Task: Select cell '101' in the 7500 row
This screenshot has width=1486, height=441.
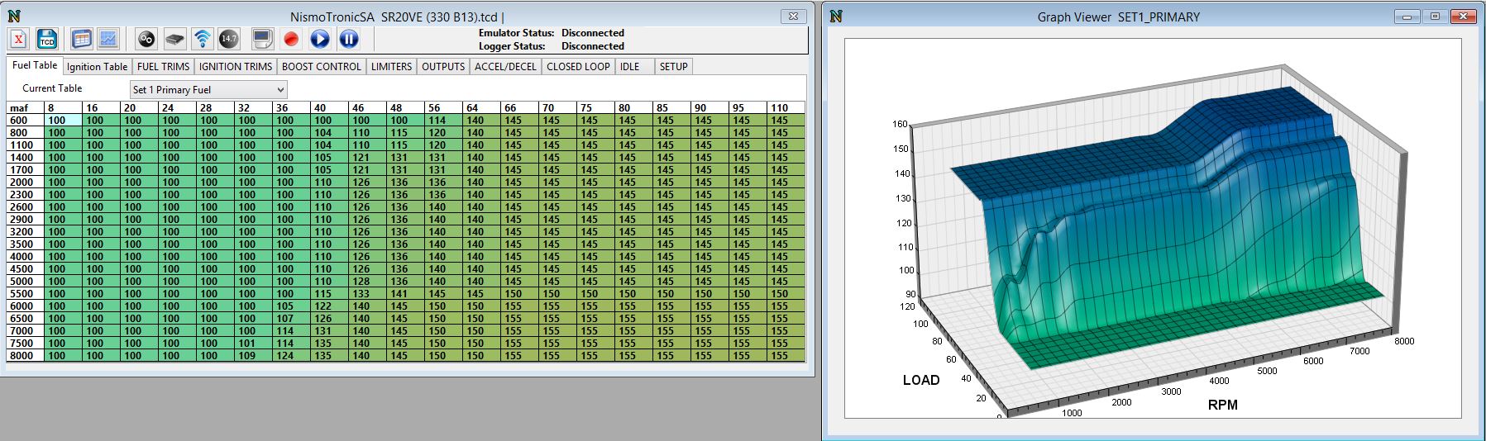Action: coord(253,343)
